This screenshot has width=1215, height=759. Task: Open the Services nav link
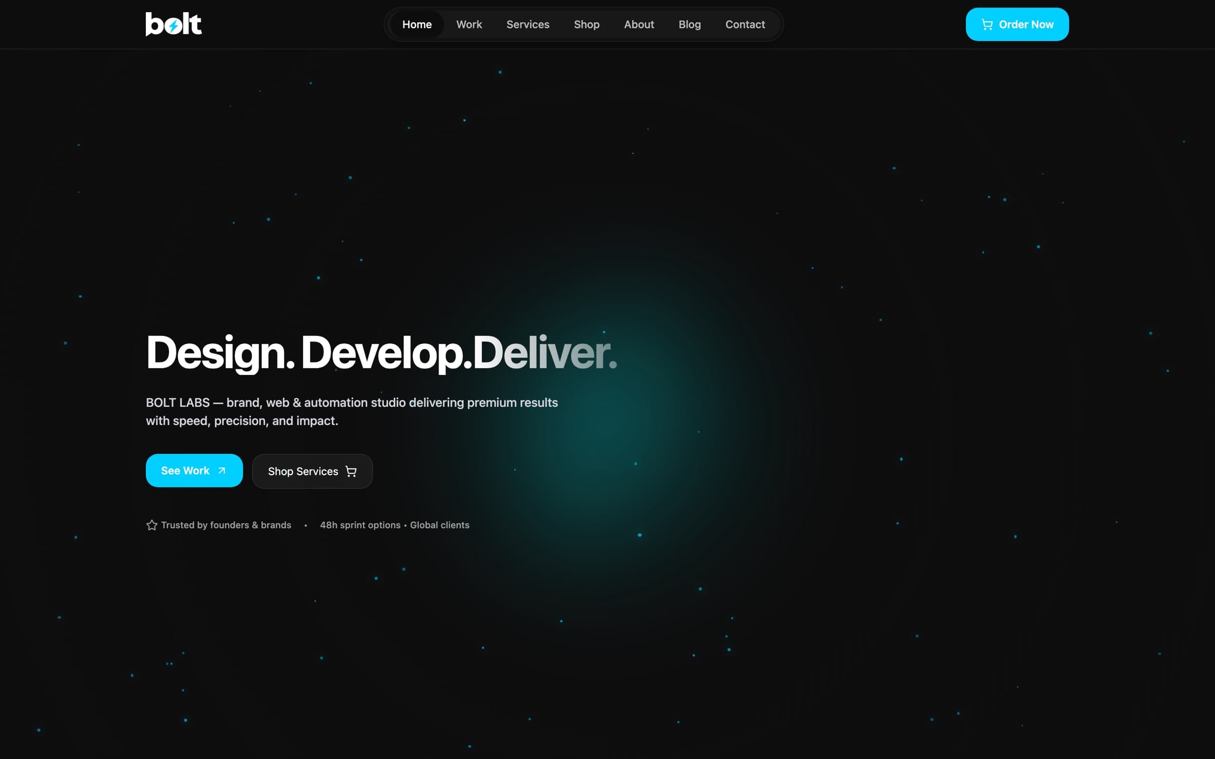click(528, 24)
